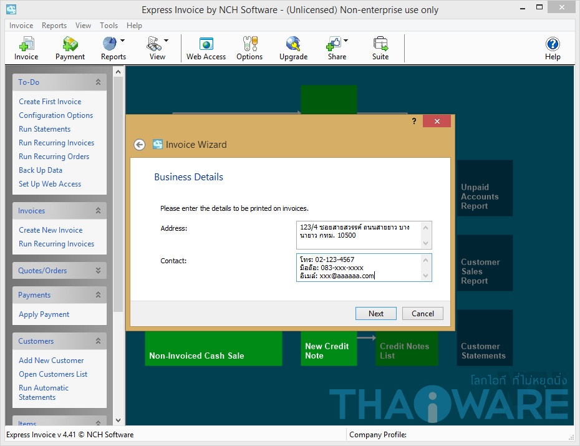Open the Help menu in menu bar
The height and width of the screenshot is (446, 580).
click(134, 26)
